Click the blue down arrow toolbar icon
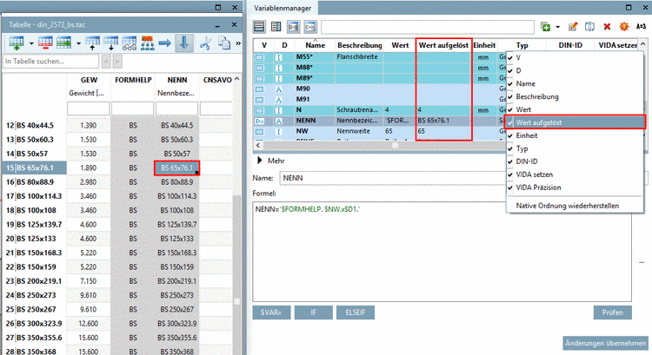The height and width of the screenshot is (355, 652). pos(185,43)
